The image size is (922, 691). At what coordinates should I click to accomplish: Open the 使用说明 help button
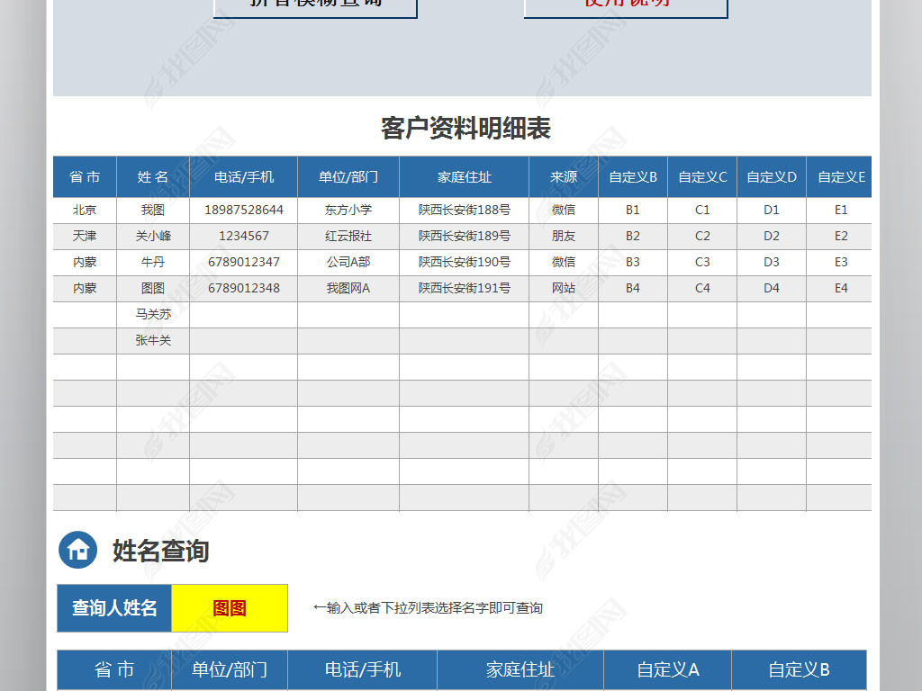pos(625,4)
